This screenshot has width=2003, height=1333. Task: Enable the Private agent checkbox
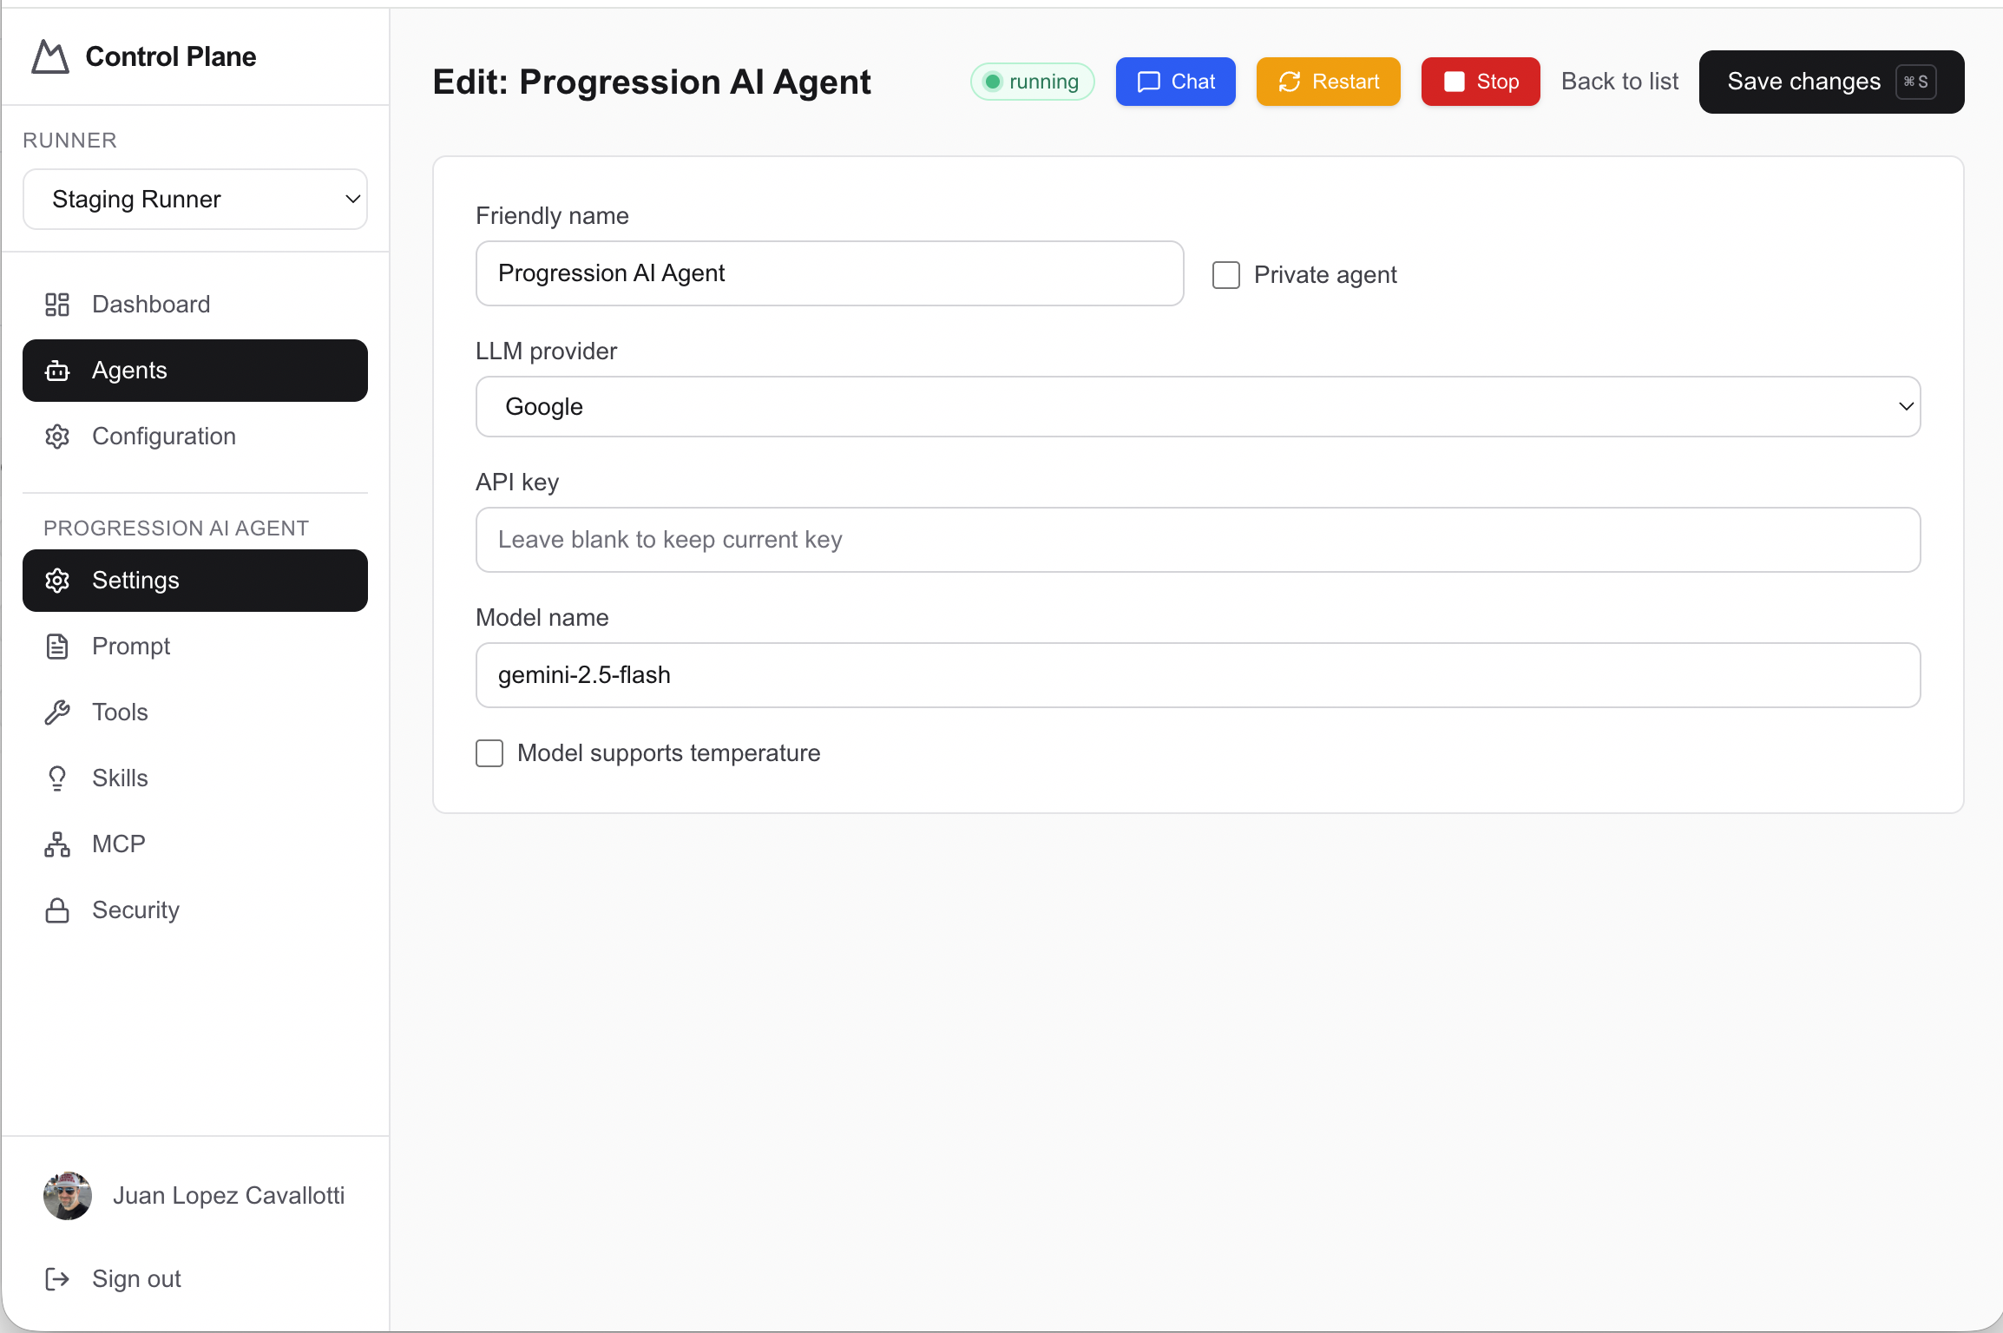pos(1225,275)
